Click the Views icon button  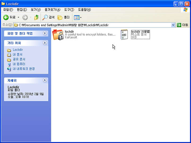(77, 18)
